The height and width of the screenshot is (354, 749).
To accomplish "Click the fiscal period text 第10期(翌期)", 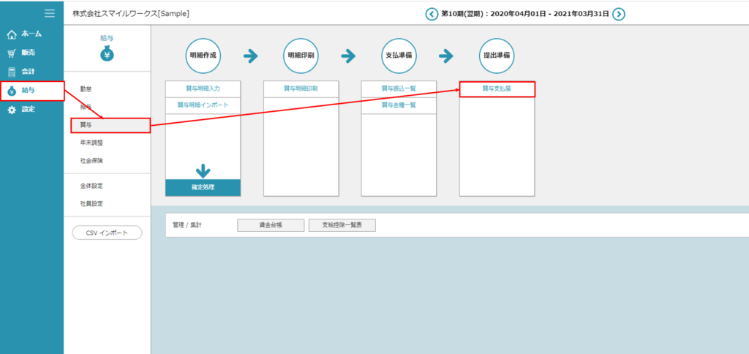I will [x=461, y=14].
